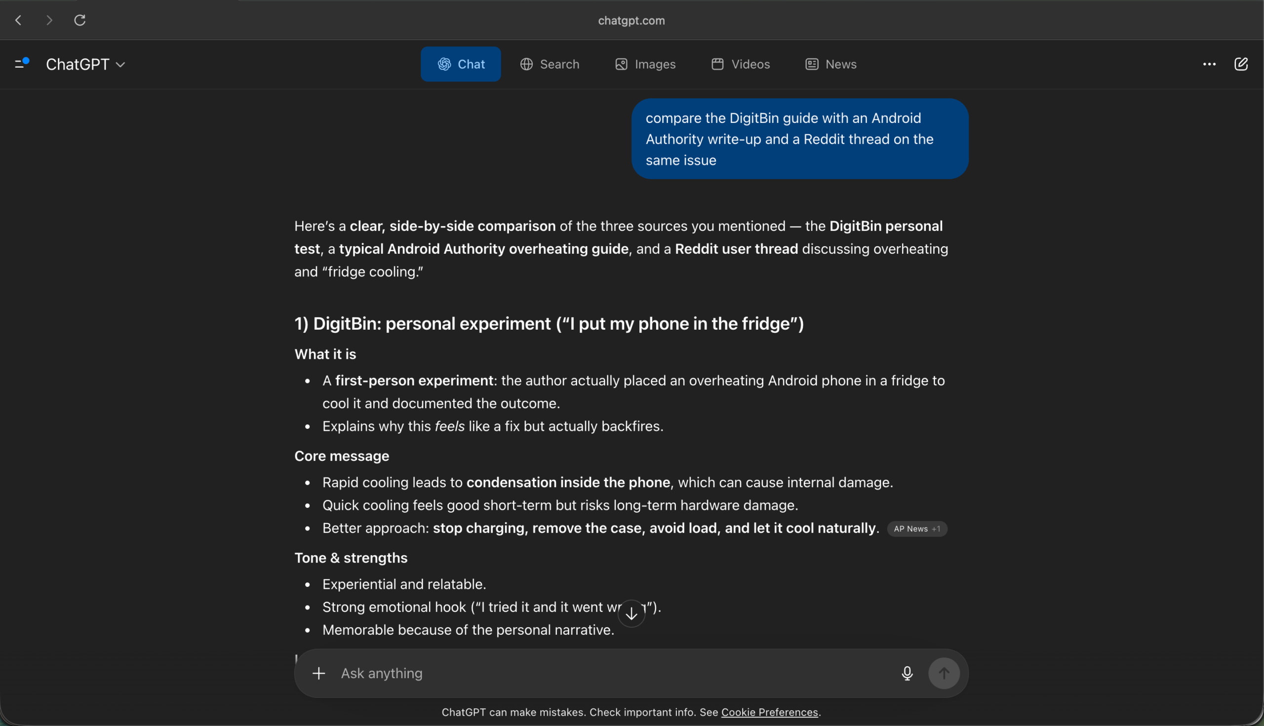1264x726 pixels.
Task: Open a new chat with the compose icon
Action: pyautogui.click(x=1241, y=64)
